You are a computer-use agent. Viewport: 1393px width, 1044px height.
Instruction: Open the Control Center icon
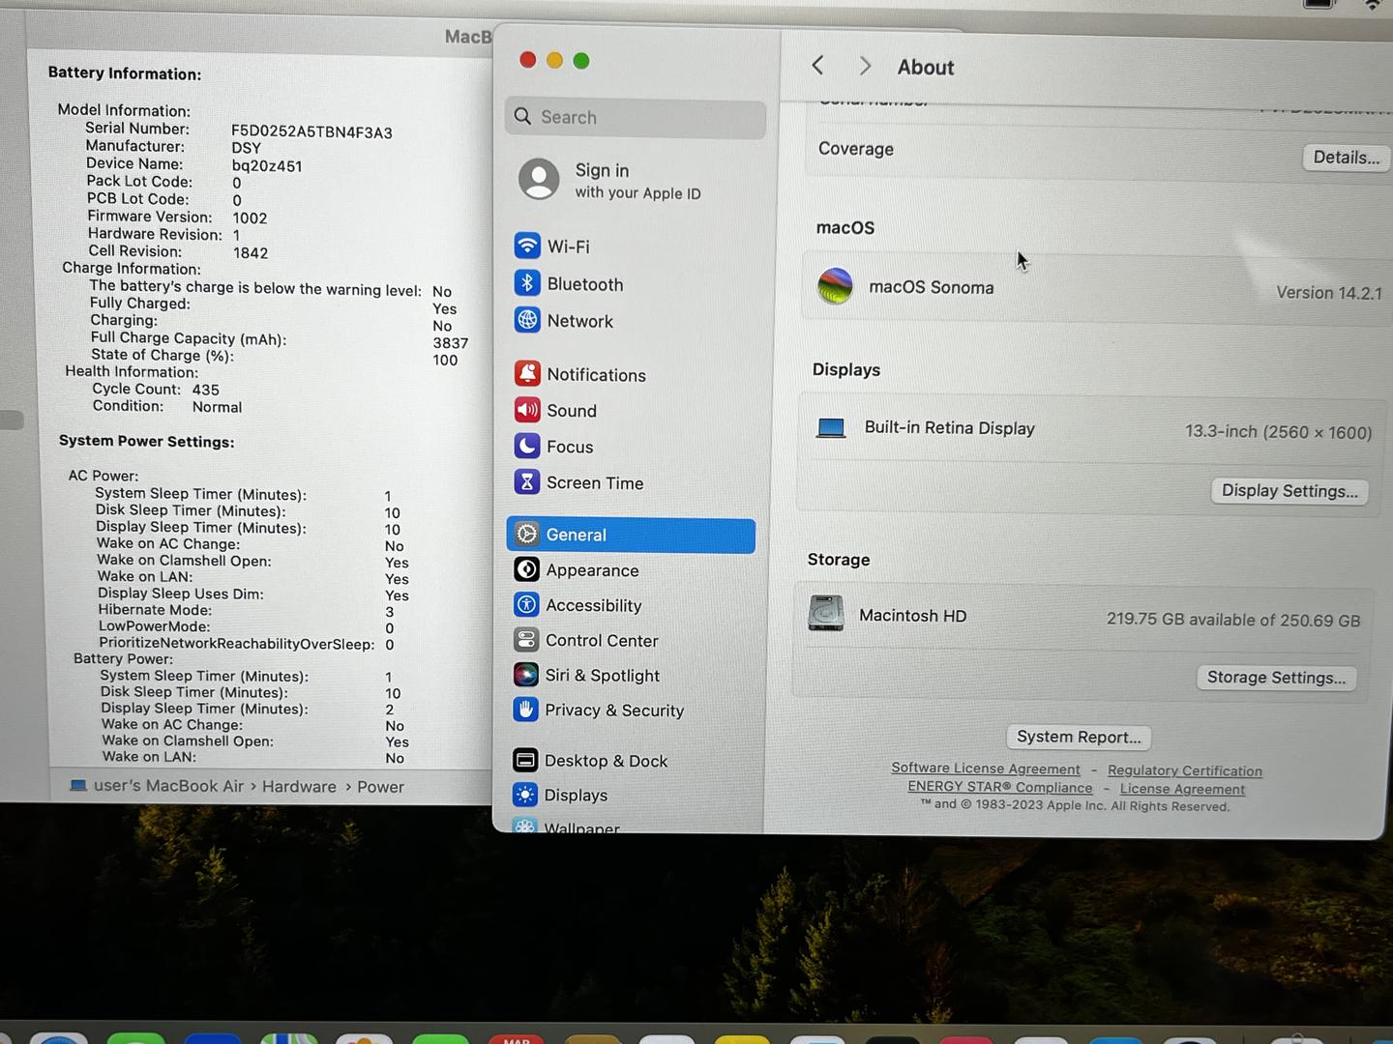click(x=526, y=639)
